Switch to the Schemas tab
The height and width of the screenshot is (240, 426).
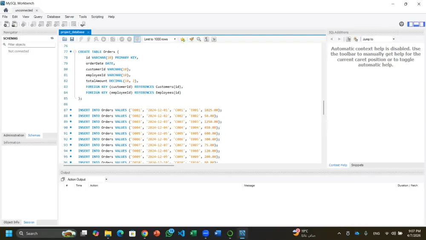pyautogui.click(x=34, y=135)
